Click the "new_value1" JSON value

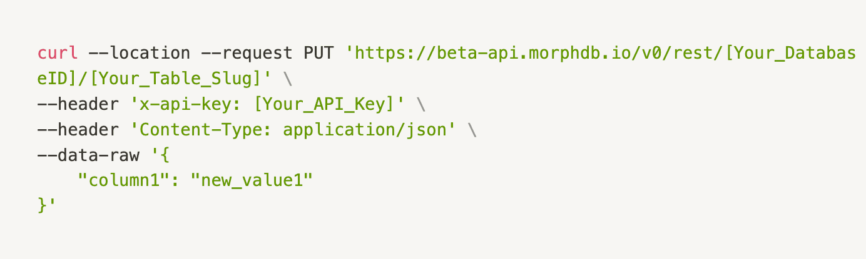(x=252, y=181)
